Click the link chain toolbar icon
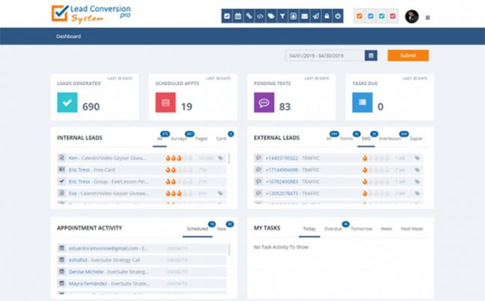The height and width of the screenshot is (301, 485). click(249, 16)
